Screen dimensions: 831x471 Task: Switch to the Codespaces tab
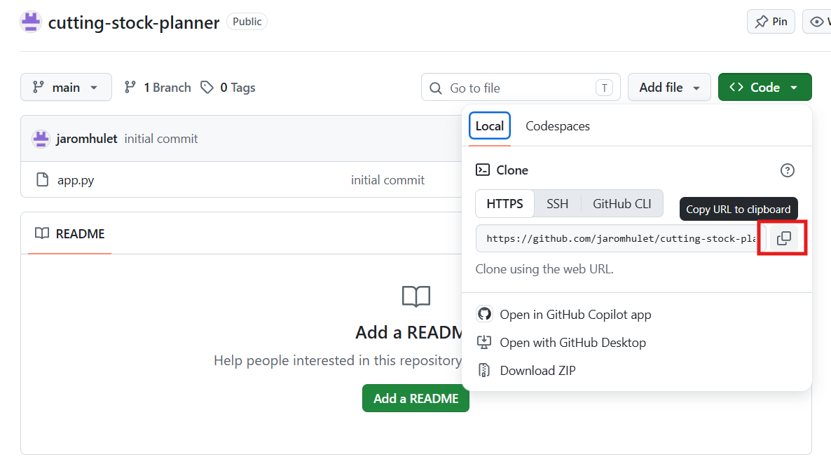click(558, 126)
